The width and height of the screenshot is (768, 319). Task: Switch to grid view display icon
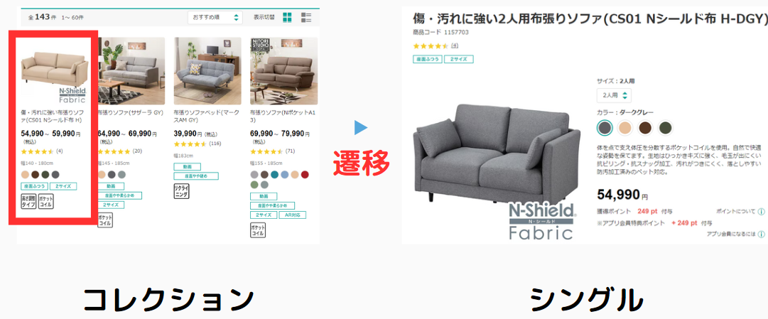click(287, 18)
